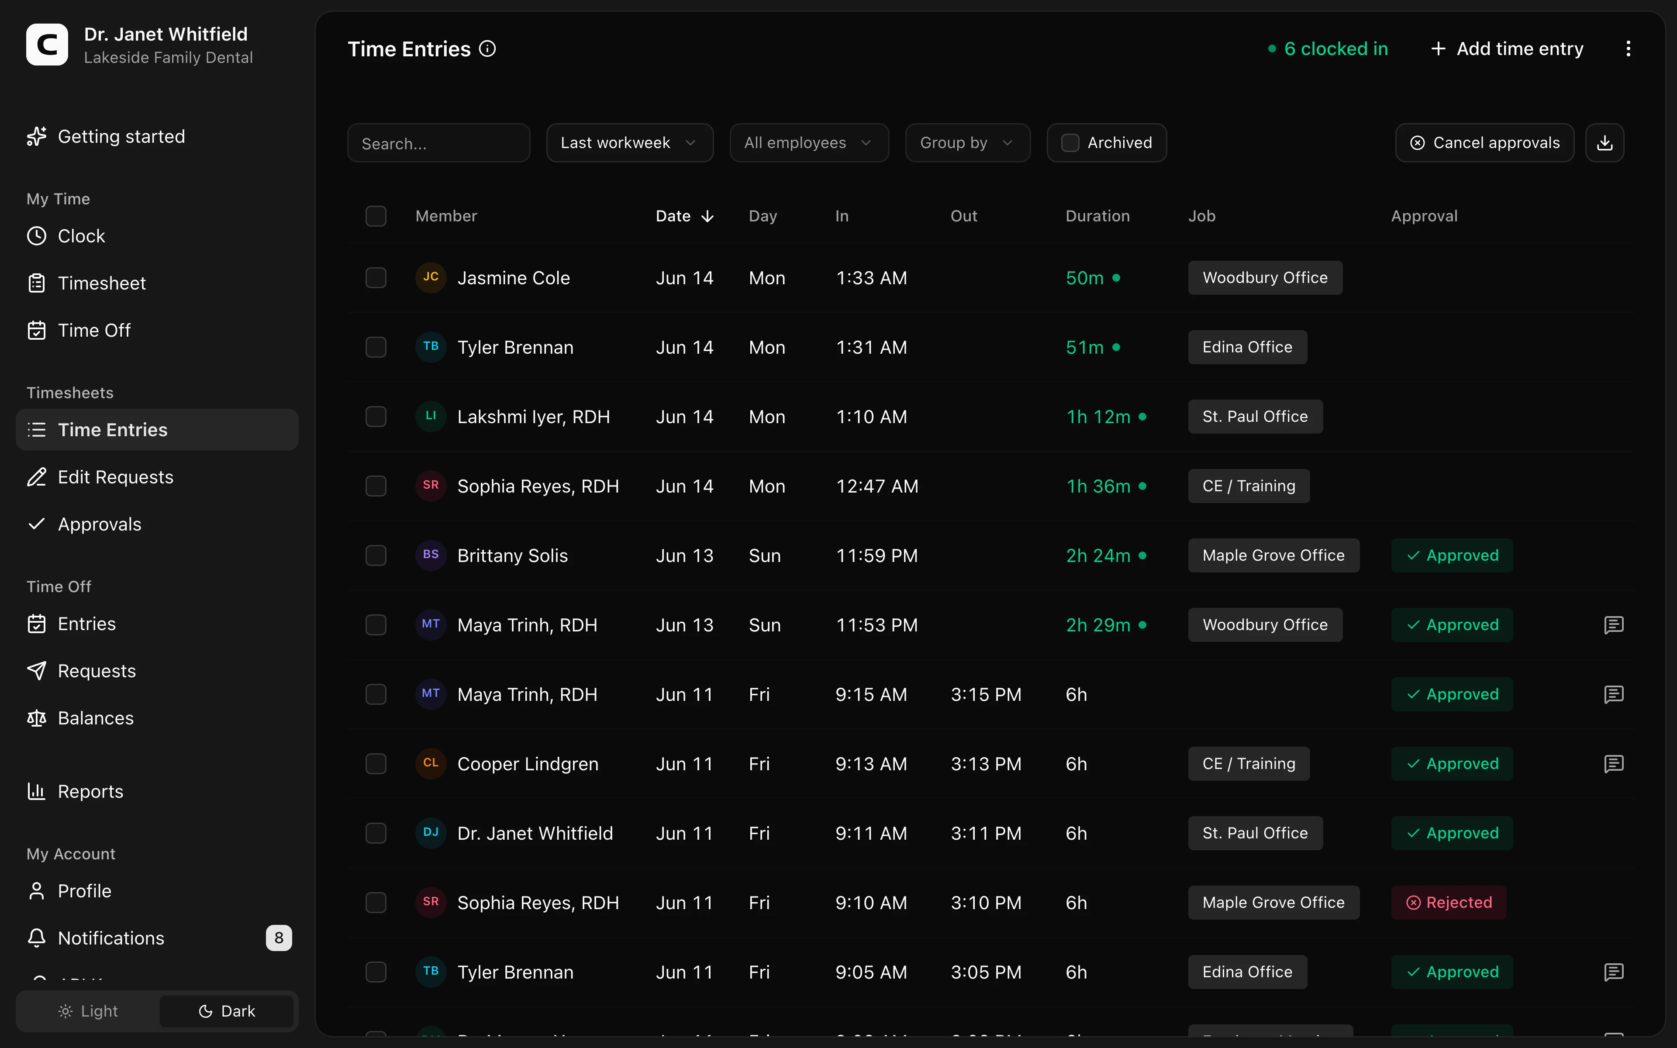Click the Lakeside Family Dental logo icon
Image resolution: width=1677 pixels, height=1048 pixels.
tap(47, 45)
